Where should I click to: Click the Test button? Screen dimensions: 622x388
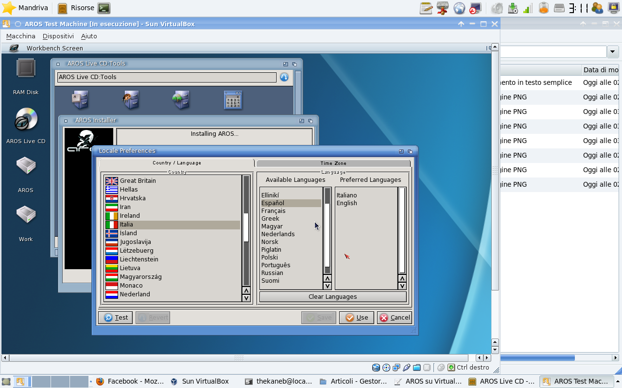(x=115, y=318)
